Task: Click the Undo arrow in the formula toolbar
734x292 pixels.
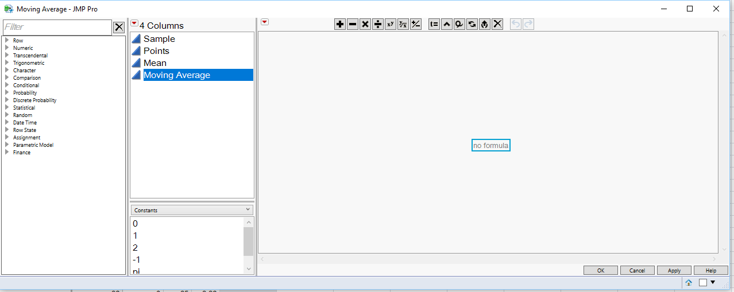Action: pos(516,24)
